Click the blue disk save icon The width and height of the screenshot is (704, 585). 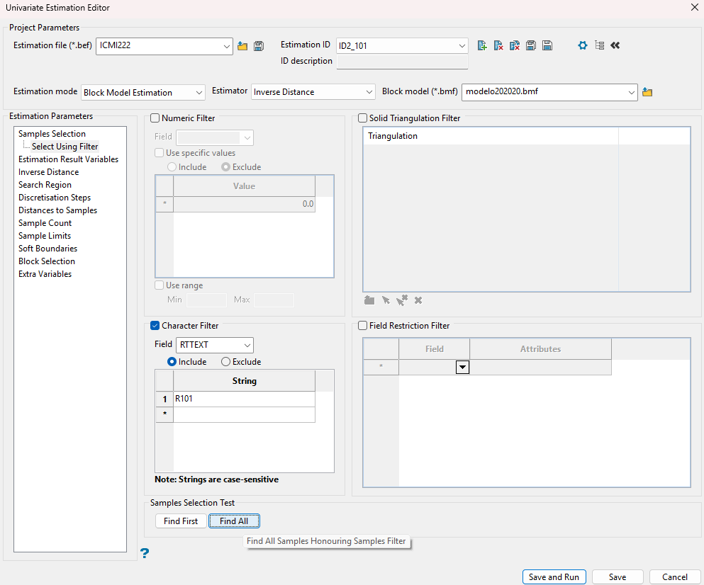click(547, 45)
